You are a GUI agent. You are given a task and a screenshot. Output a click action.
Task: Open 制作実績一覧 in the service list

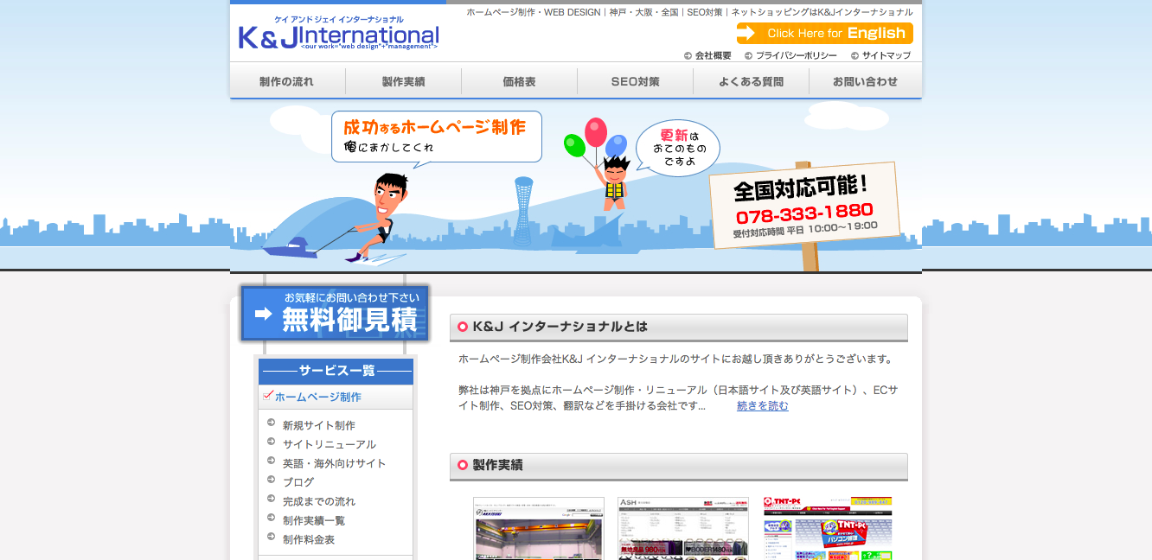[x=314, y=520]
